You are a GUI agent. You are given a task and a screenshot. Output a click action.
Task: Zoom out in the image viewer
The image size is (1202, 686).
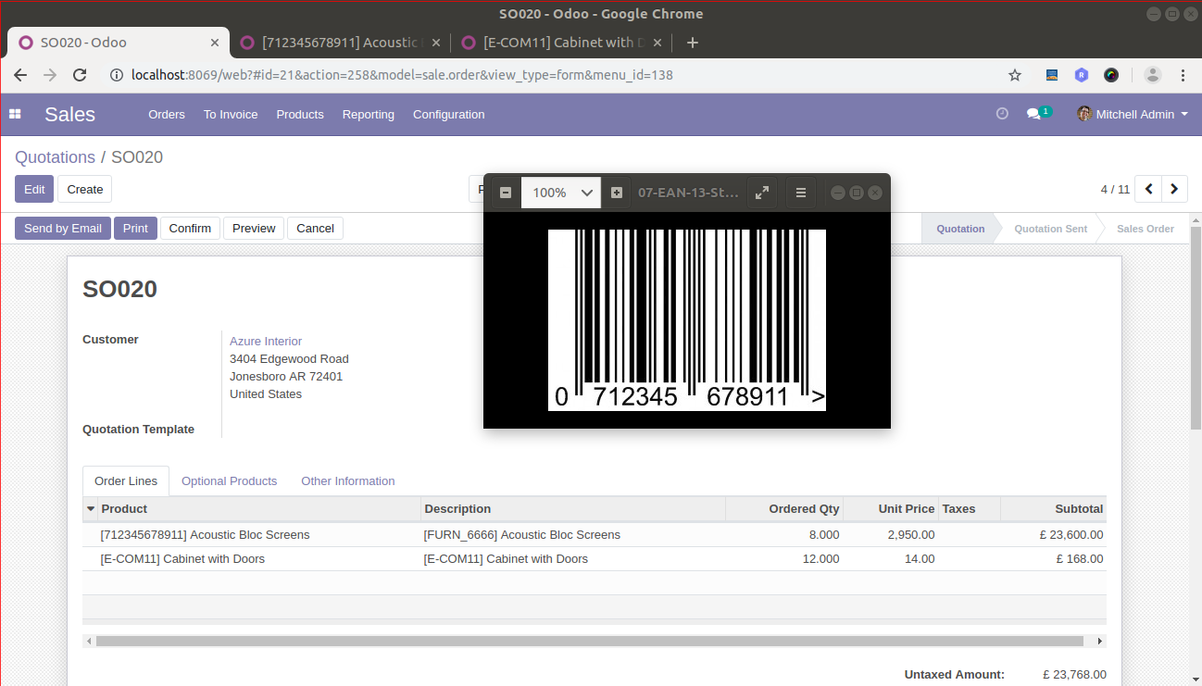[x=506, y=193]
